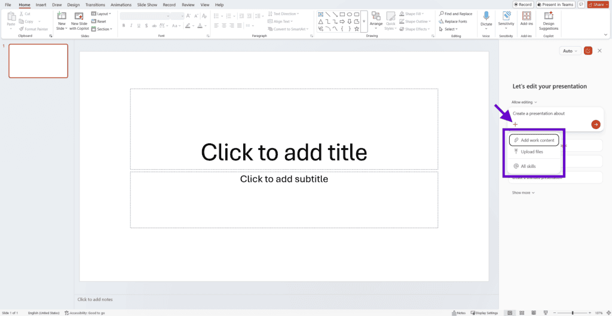Click Accessibility: Good to go status
The image size is (612, 316).
tap(84, 313)
